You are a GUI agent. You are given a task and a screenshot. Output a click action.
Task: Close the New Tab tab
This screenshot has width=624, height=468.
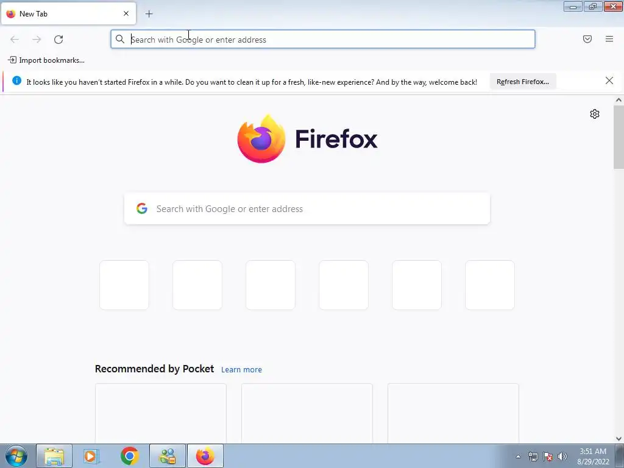click(x=126, y=13)
